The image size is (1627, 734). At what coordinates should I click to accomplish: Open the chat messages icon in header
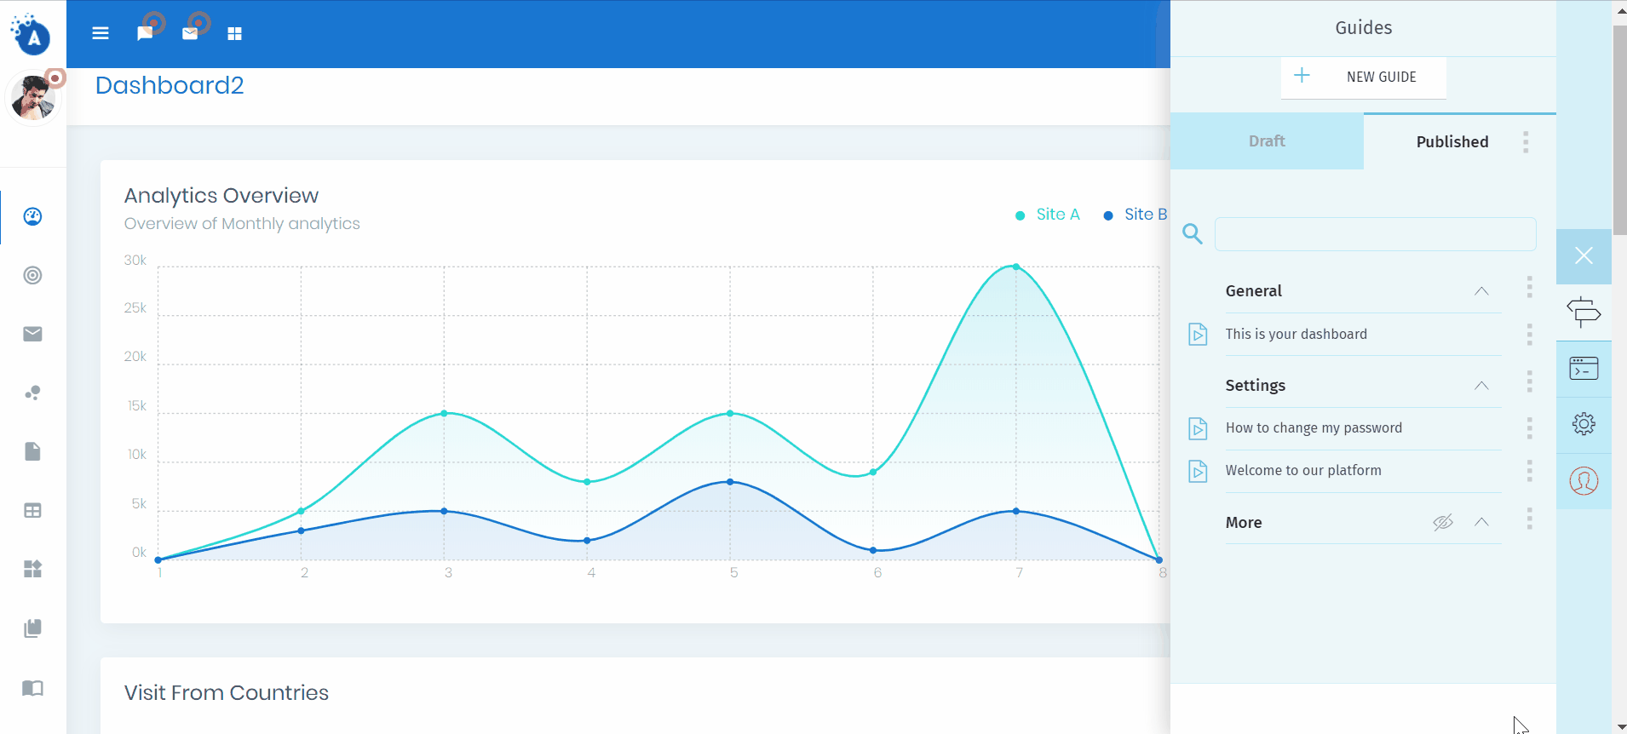pos(145,33)
